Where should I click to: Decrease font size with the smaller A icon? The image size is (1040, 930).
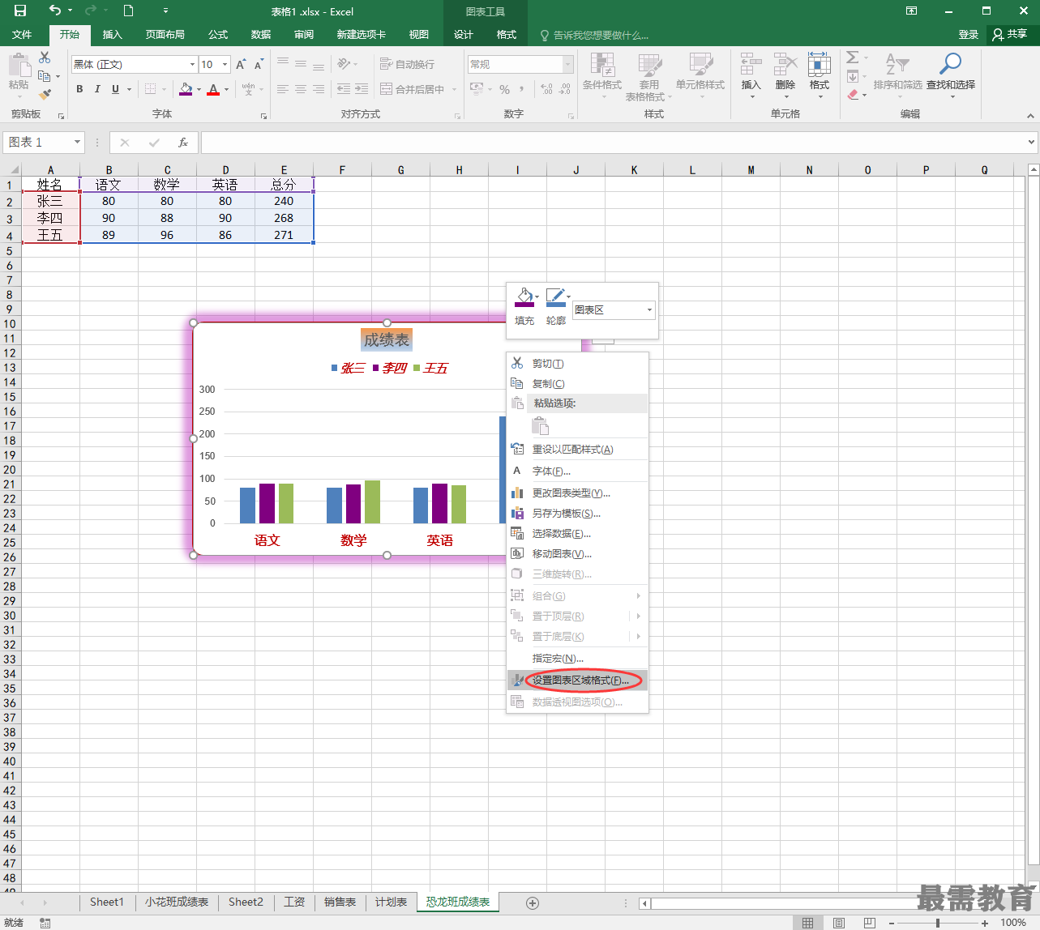[259, 64]
